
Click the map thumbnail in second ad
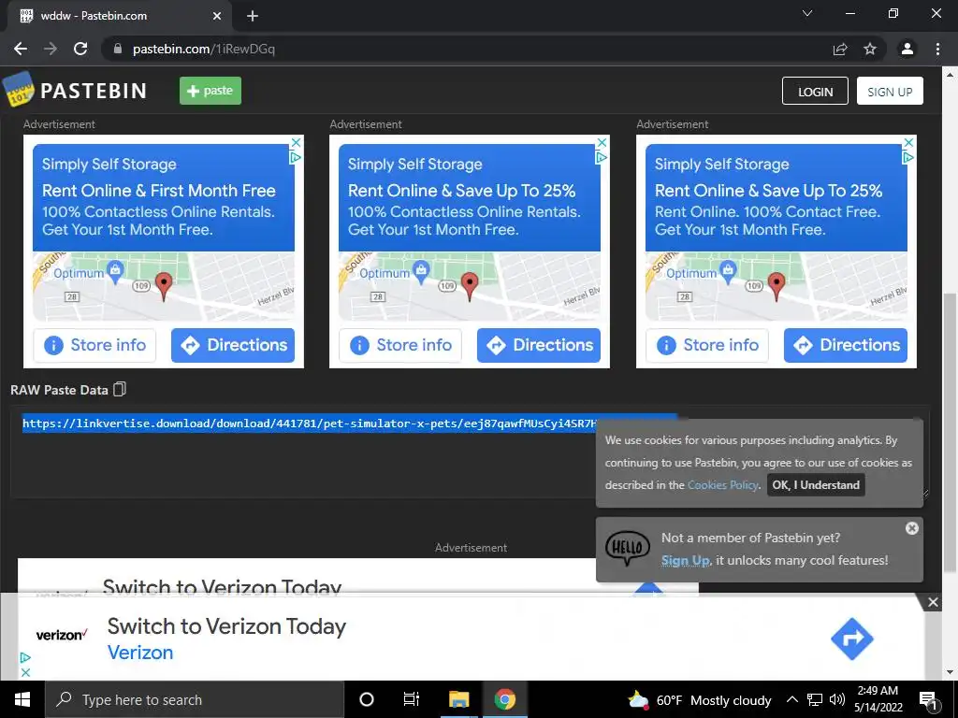[470, 286]
